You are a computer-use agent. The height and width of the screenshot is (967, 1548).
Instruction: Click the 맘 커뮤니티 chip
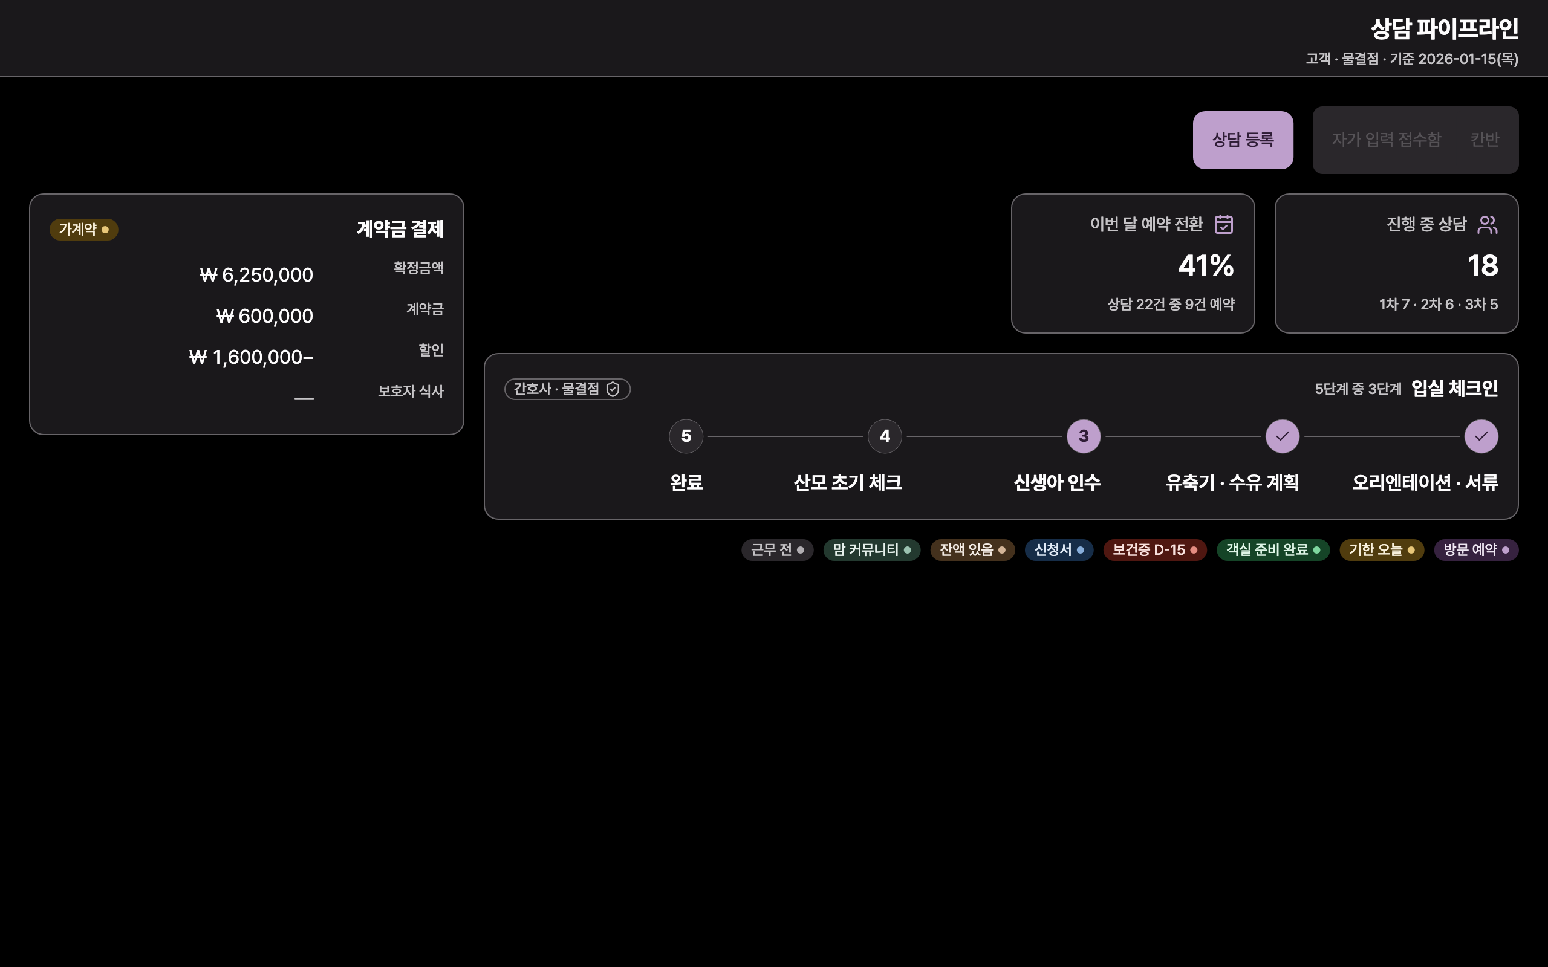click(x=872, y=550)
